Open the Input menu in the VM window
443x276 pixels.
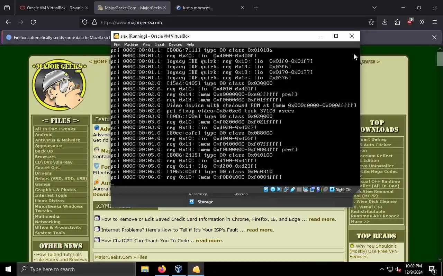click(x=160, y=45)
